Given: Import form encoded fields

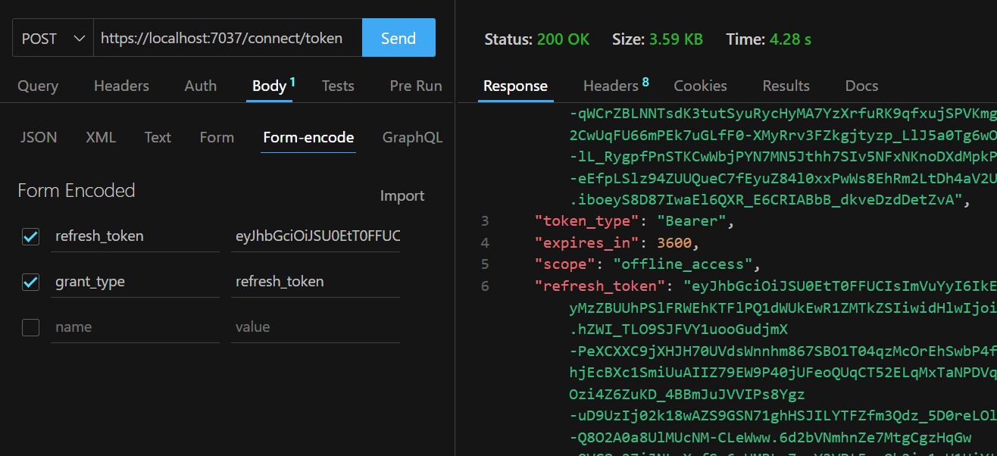Looking at the screenshot, I should point(402,195).
